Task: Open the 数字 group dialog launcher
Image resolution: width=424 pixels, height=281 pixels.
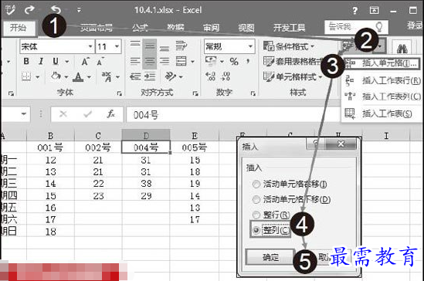Action: click(253, 93)
